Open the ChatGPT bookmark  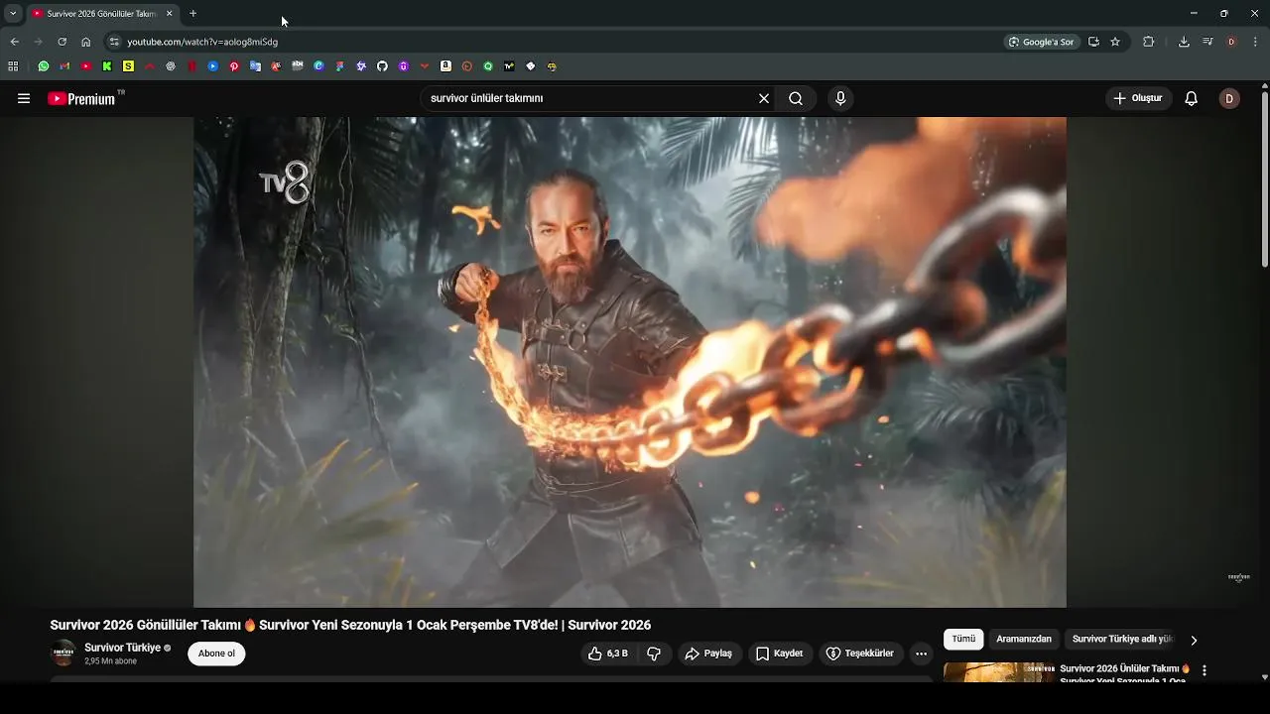[171, 66]
